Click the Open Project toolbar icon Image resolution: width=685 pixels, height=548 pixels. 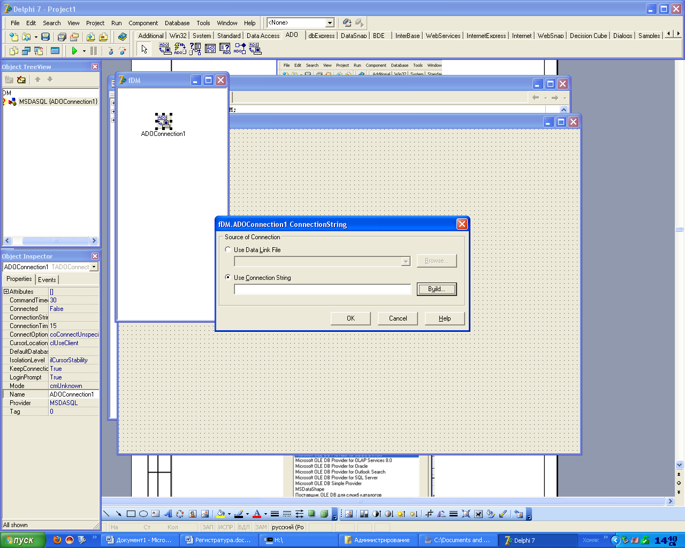point(74,36)
